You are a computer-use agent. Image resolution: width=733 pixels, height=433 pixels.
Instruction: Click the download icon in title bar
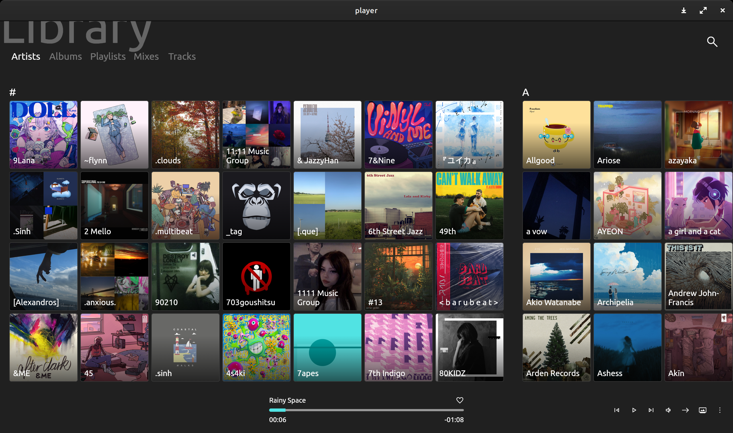tap(684, 11)
